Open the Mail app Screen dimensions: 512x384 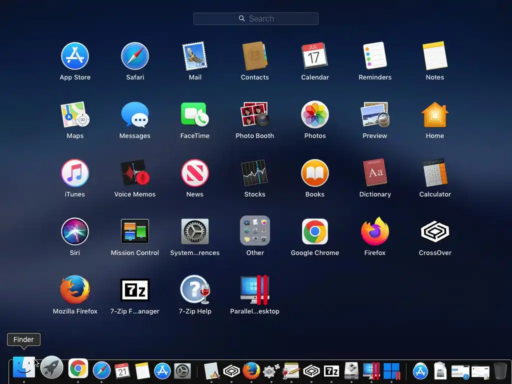[x=195, y=56]
